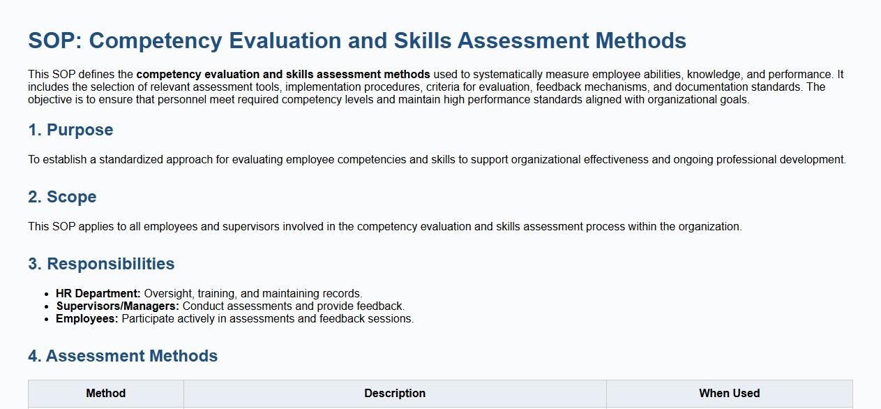Screen dimensions: 881x409
Task: Click the main SOP document title
Action: click(x=357, y=40)
